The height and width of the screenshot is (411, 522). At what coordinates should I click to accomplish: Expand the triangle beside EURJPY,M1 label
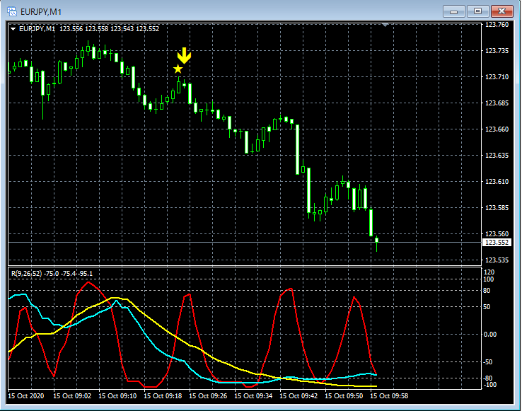pos(13,29)
